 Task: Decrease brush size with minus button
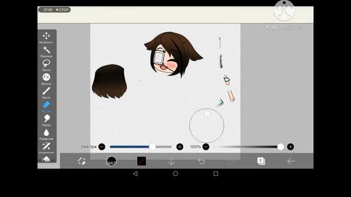tap(102, 147)
